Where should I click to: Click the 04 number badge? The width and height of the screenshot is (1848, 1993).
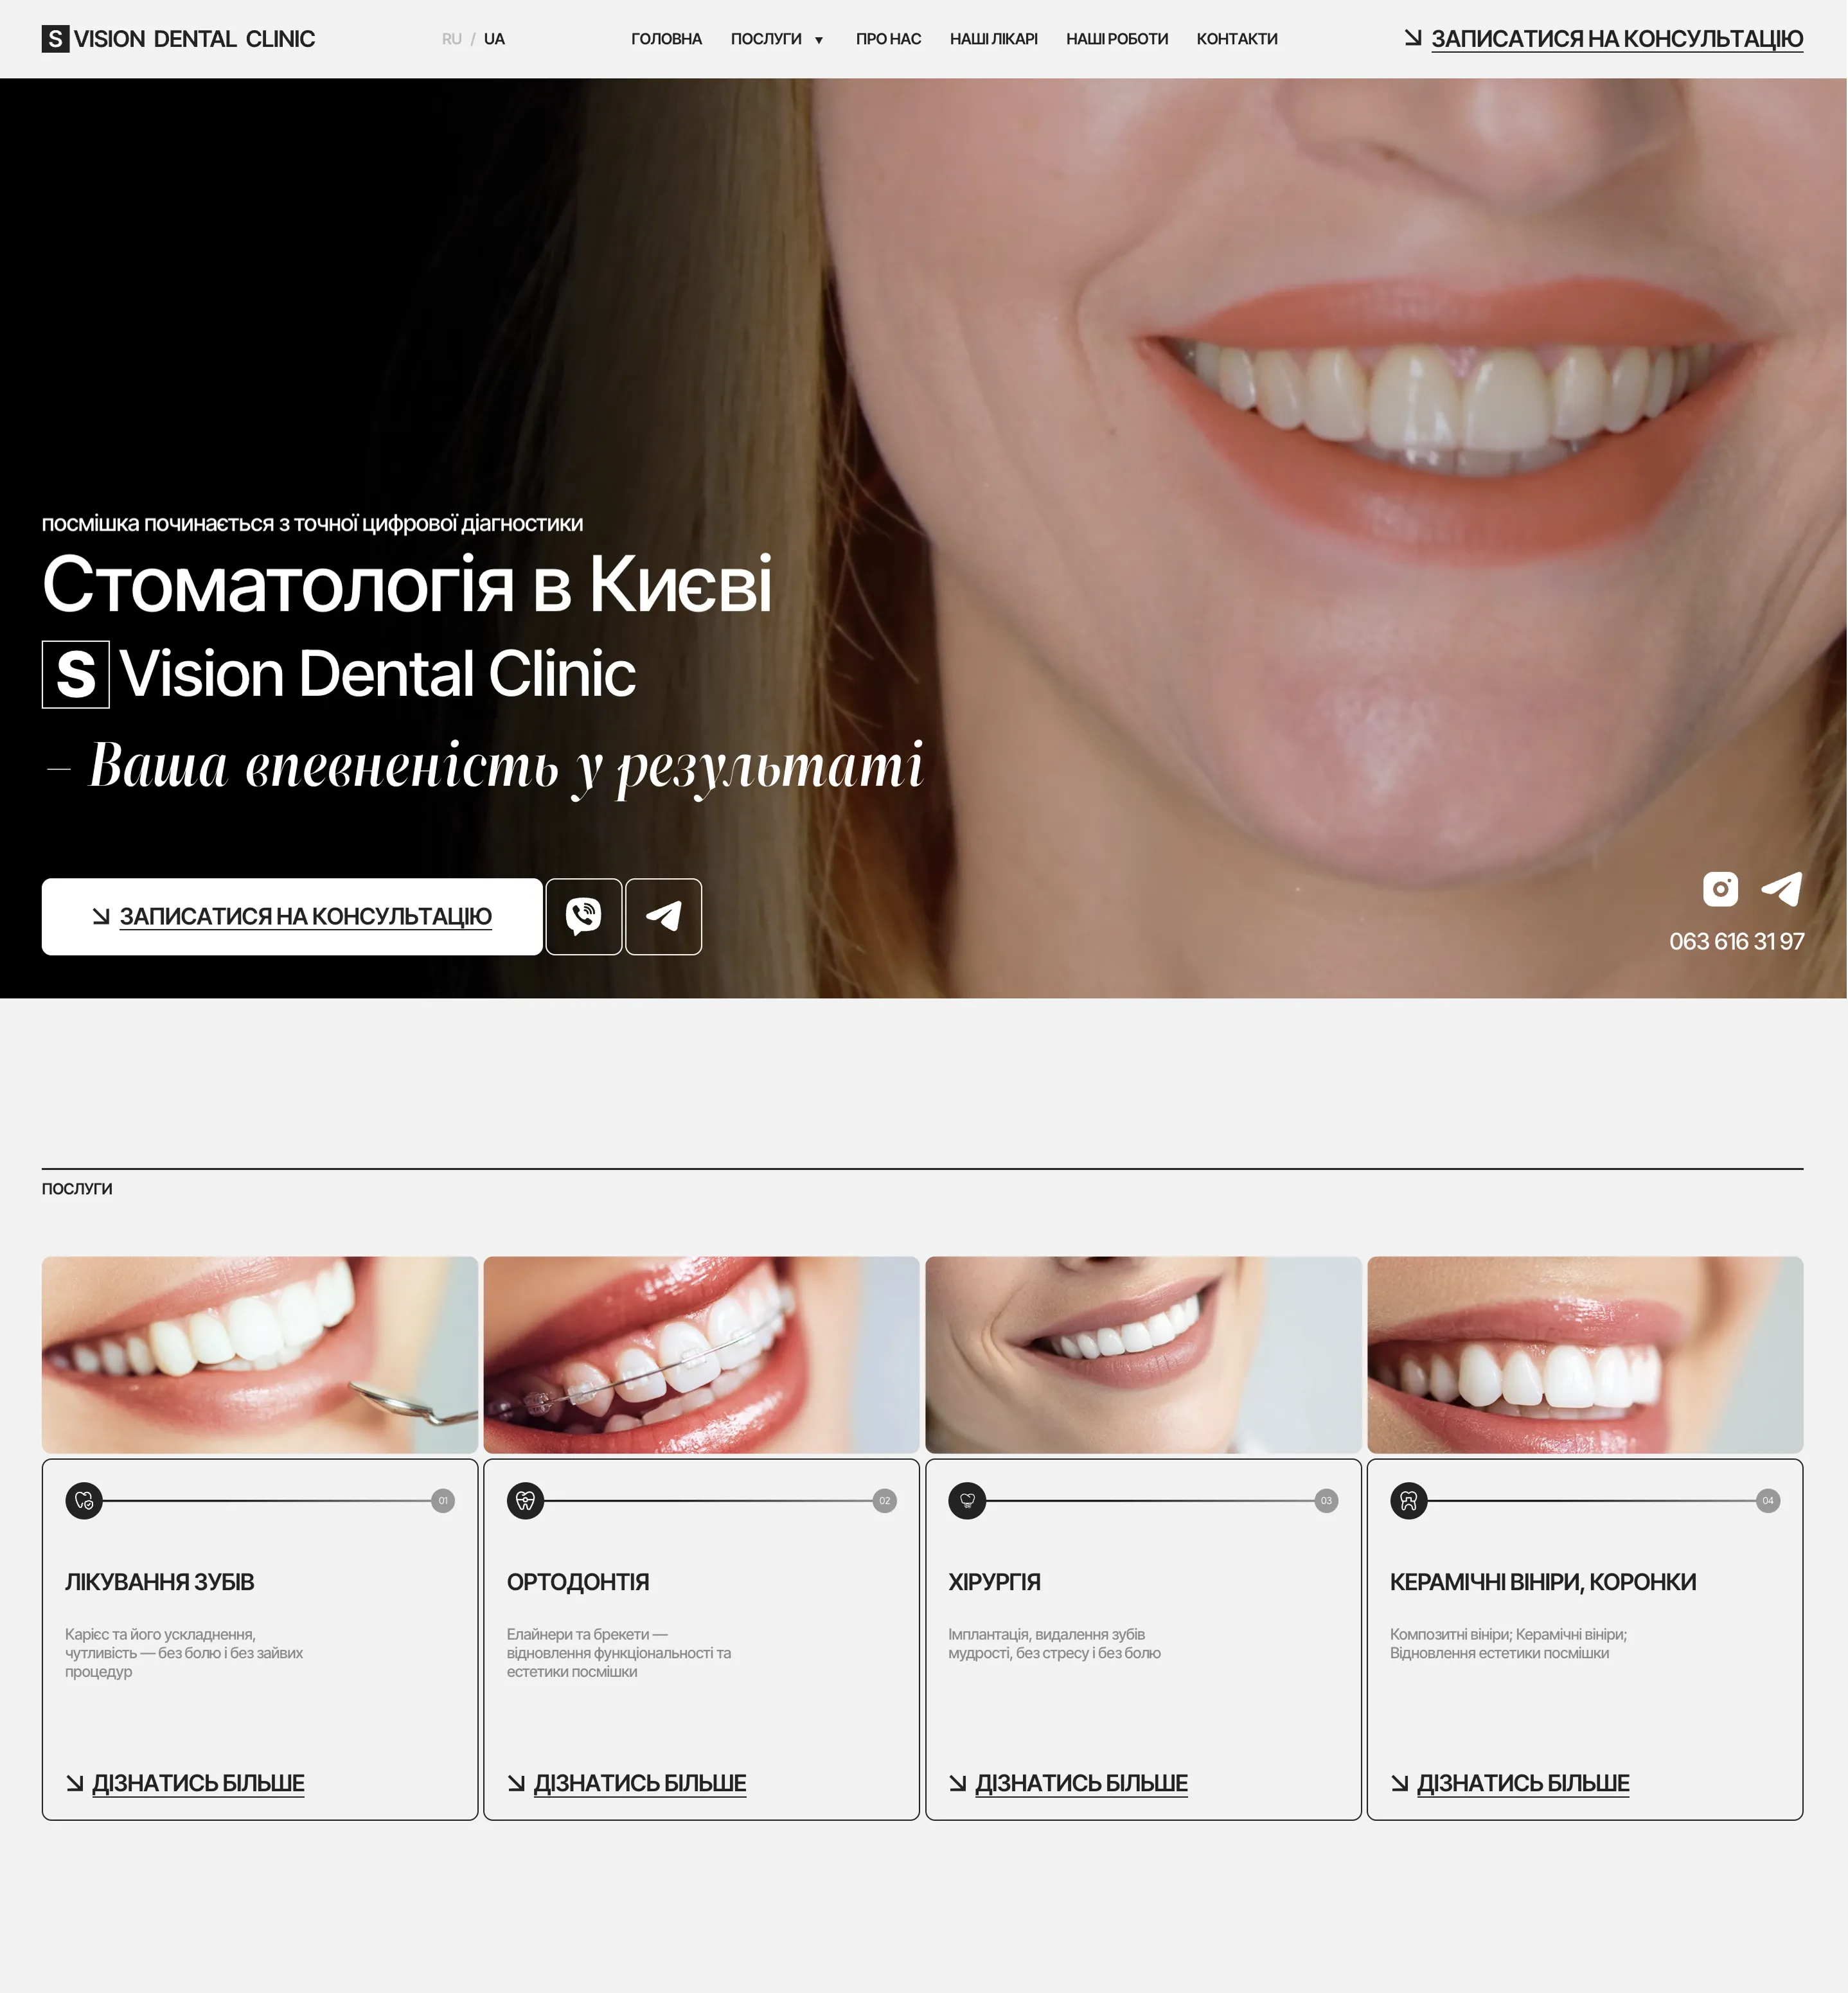click(x=1768, y=1500)
